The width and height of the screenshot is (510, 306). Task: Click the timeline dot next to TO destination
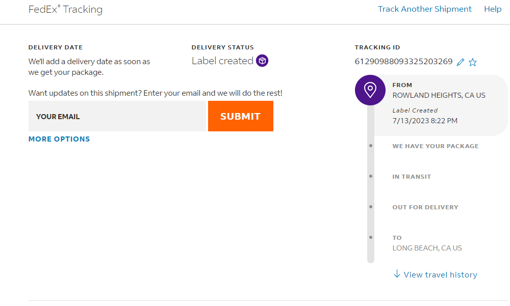tap(371, 238)
